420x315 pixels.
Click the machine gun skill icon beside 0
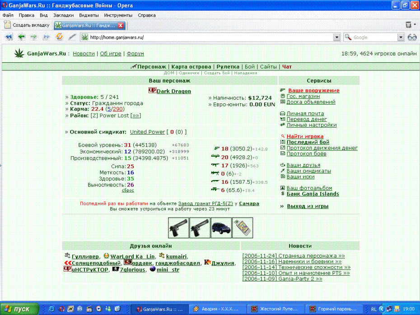point(215,173)
